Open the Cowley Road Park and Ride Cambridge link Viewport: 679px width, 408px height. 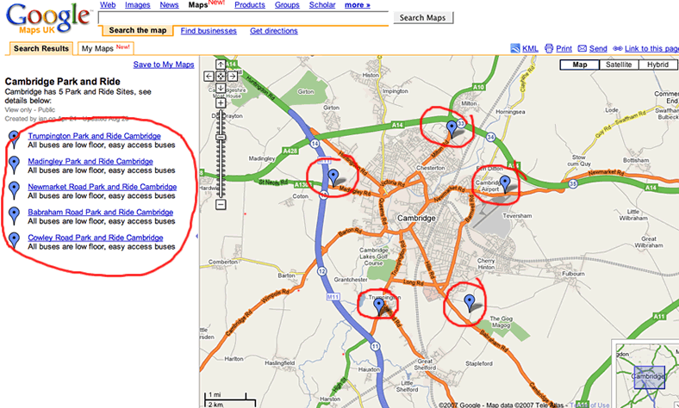click(x=96, y=238)
